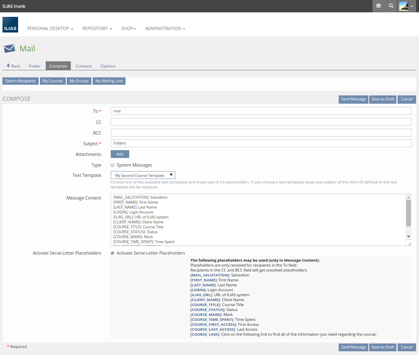Disable Activate Serial-Letter Placeholders checkbox
The image size is (419, 355).
113,253
